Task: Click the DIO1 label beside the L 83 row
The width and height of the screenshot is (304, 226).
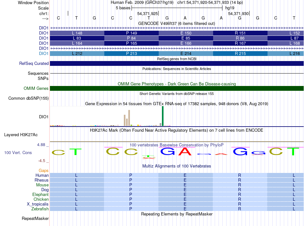Action: point(44,38)
